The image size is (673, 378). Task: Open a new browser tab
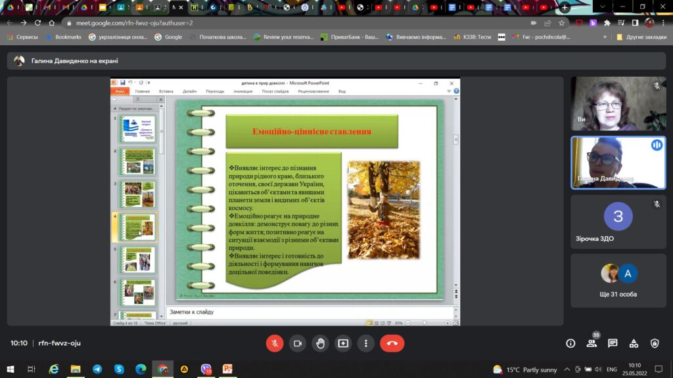point(565,7)
